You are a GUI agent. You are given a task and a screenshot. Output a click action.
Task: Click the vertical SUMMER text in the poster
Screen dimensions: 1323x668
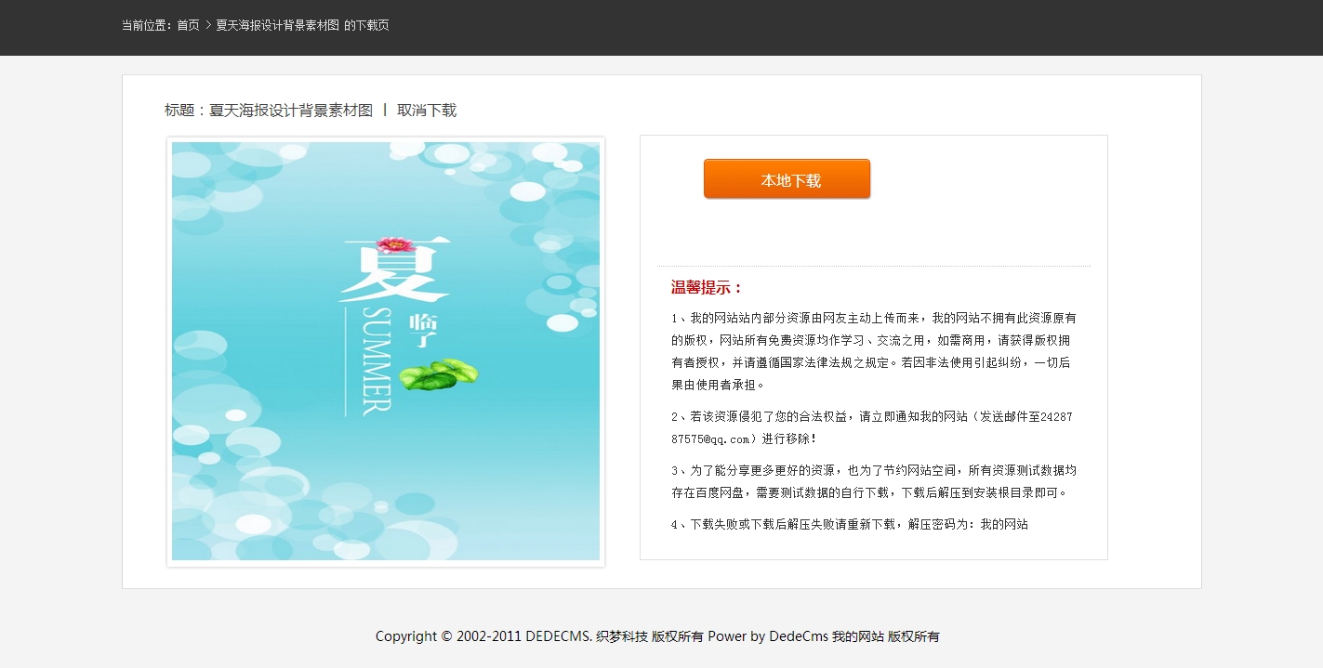pyautogui.click(x=377, y=360)
